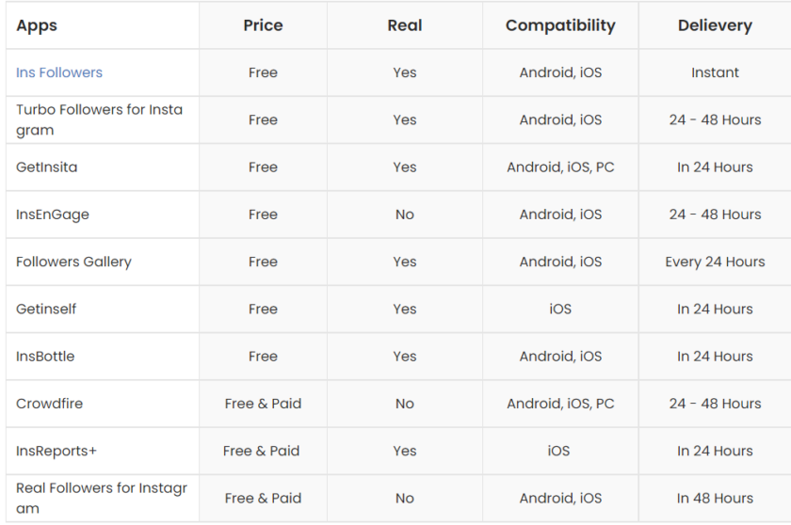Select the Turbo Followers for Instagram cell

pyautogui.click(x=99, y=119)
